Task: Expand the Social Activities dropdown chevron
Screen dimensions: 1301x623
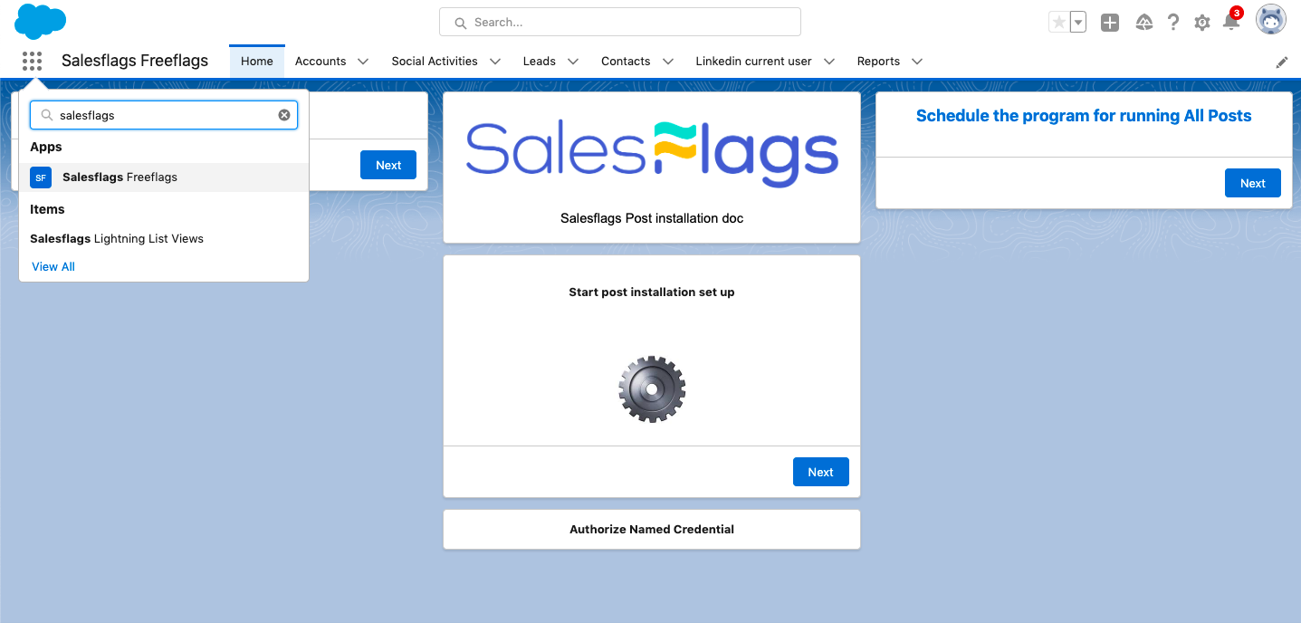Action: 495,62
